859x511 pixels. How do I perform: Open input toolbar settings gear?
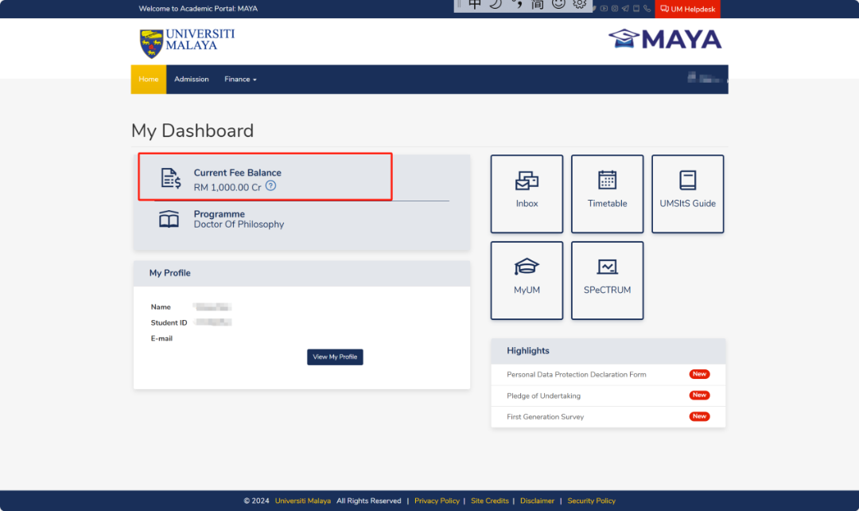pos(579,5)
